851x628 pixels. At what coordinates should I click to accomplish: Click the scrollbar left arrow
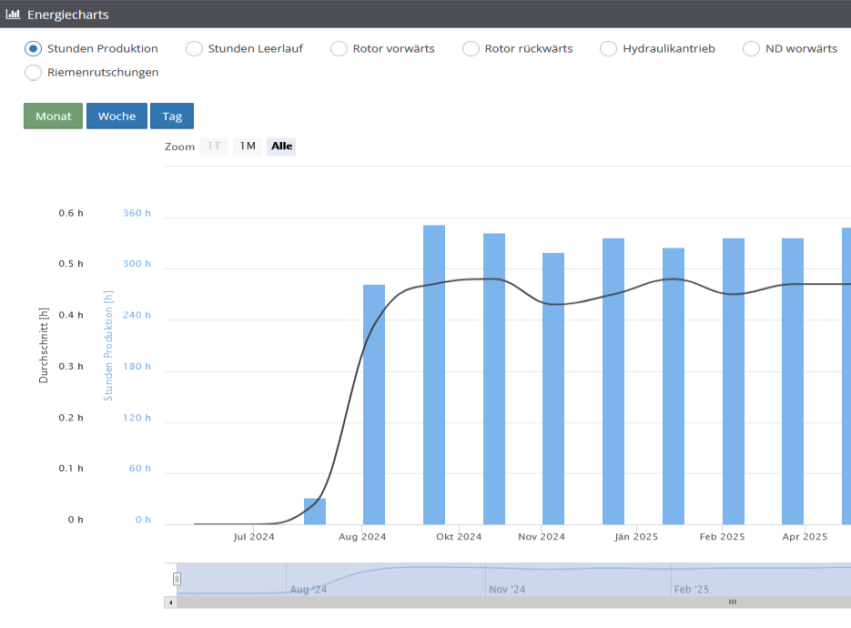tap(170, 602)
